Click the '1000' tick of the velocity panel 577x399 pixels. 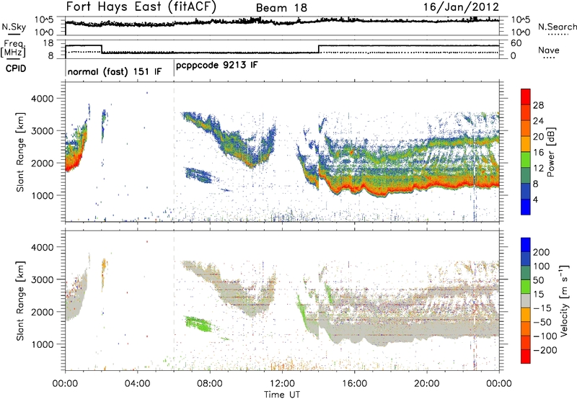42,344
